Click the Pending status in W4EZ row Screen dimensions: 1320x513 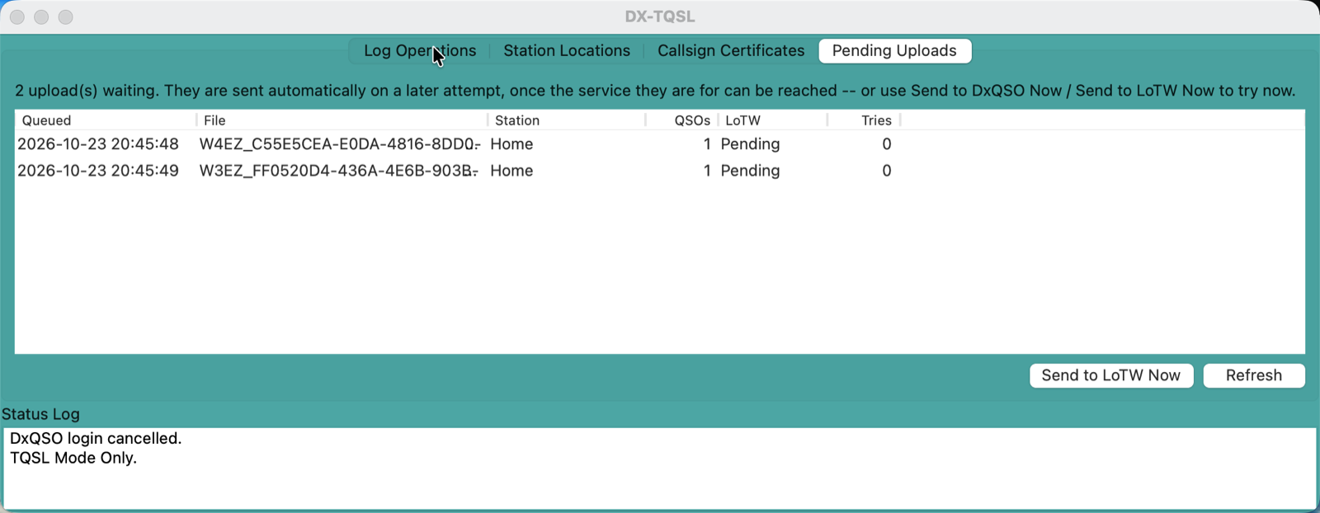point(750,144)
